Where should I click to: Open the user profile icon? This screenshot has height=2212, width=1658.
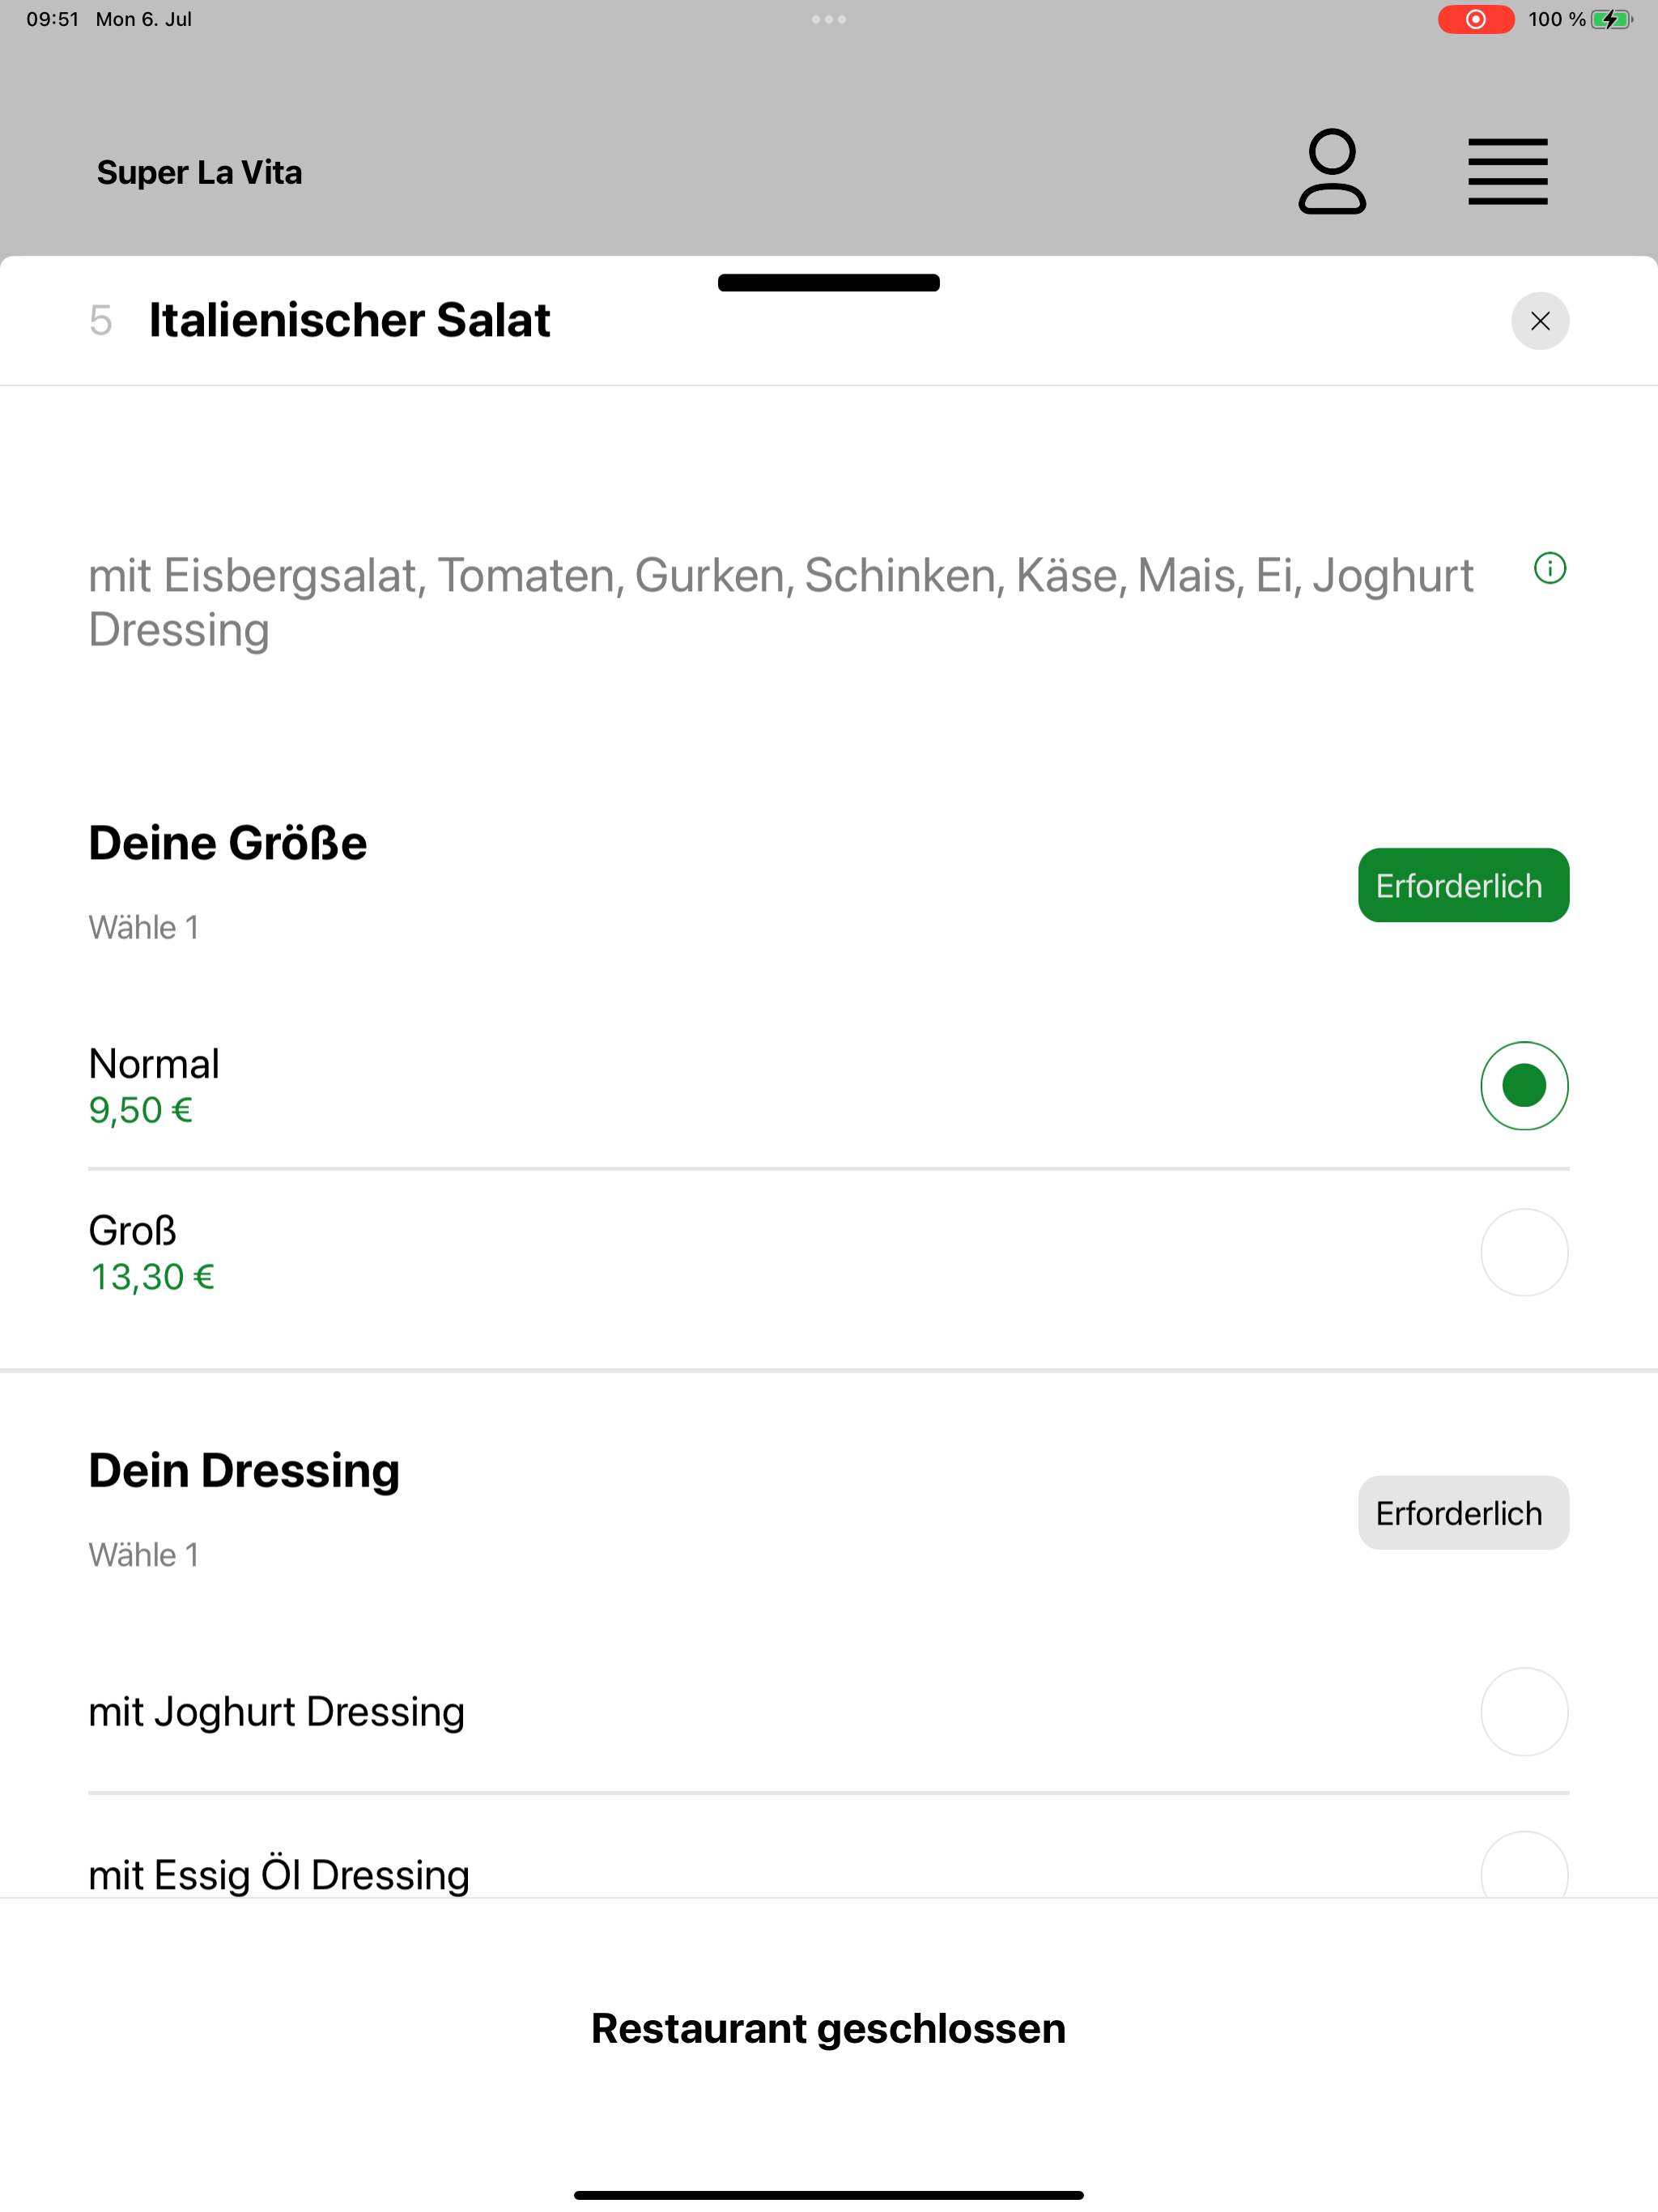click(1332, 171)
